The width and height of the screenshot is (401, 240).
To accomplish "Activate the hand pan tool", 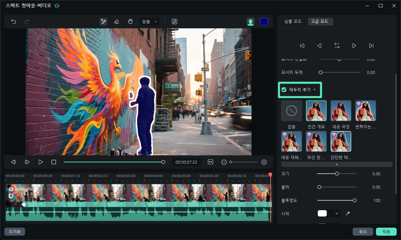I will click(x=130, y=21).
